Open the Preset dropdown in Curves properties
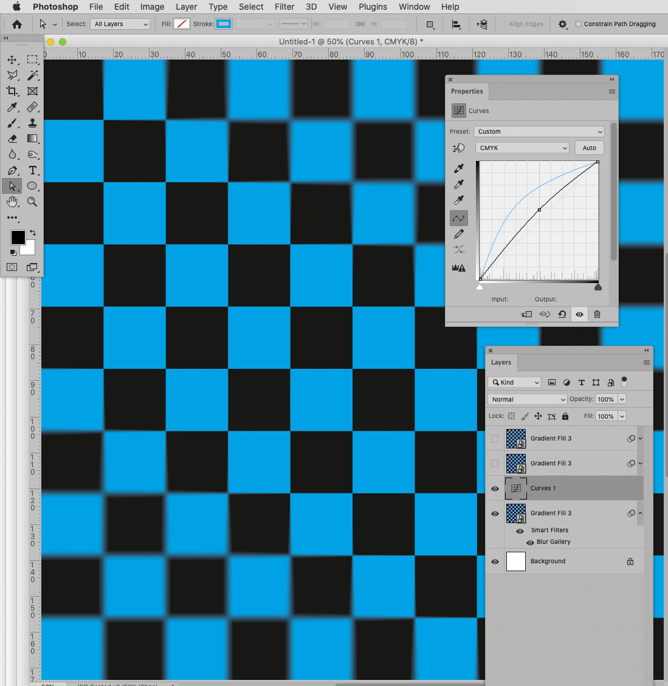668x686 pixels. click(539, 131)
